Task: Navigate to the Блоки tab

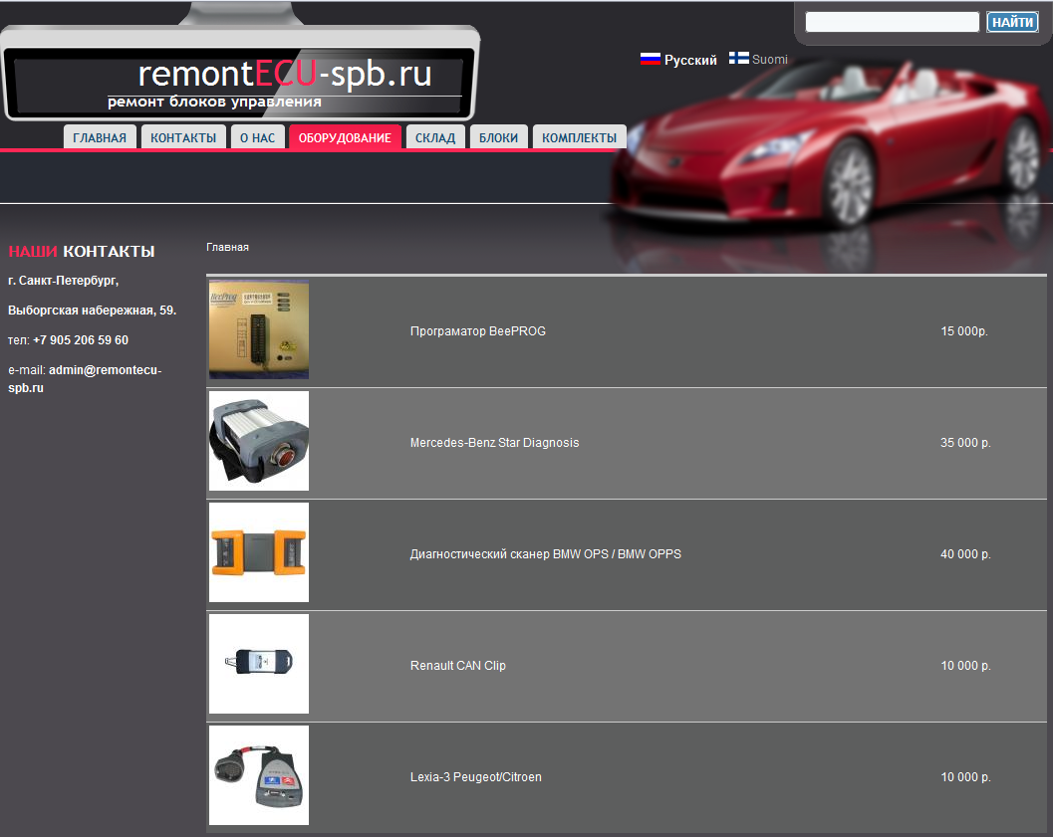Action: coord(498,138)
